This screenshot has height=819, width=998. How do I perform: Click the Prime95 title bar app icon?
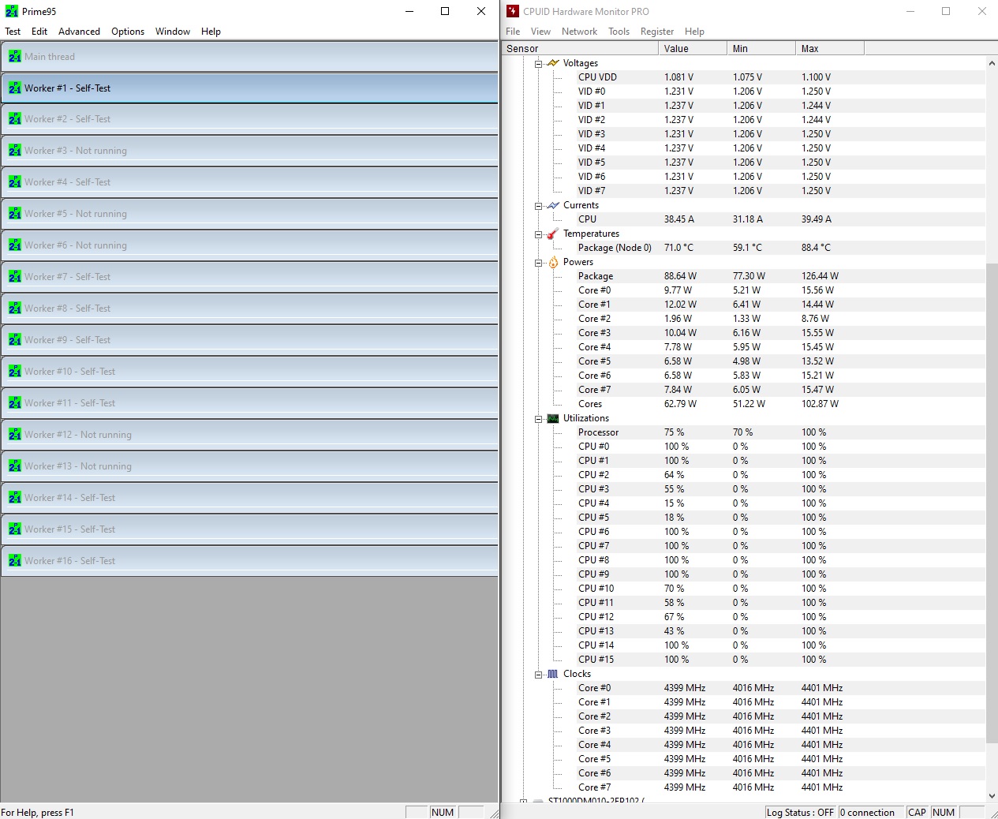[x=11, y=12]
